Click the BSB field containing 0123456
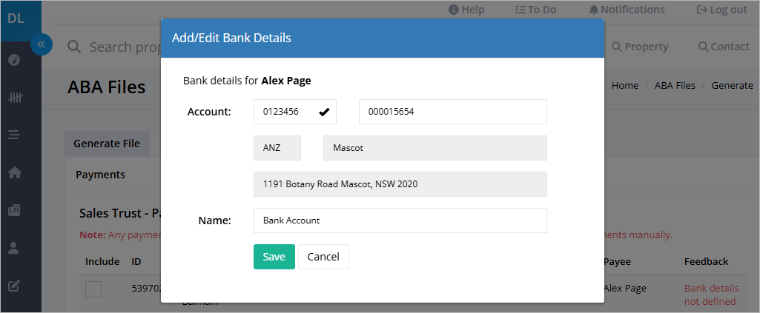The width and height of the screenshot is (760, 313). coord(294,112)
